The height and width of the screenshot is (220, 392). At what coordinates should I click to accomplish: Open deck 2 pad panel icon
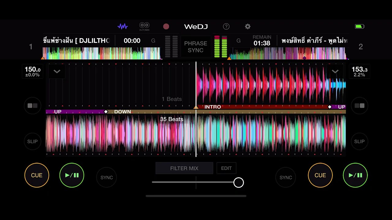click(359, 106)
